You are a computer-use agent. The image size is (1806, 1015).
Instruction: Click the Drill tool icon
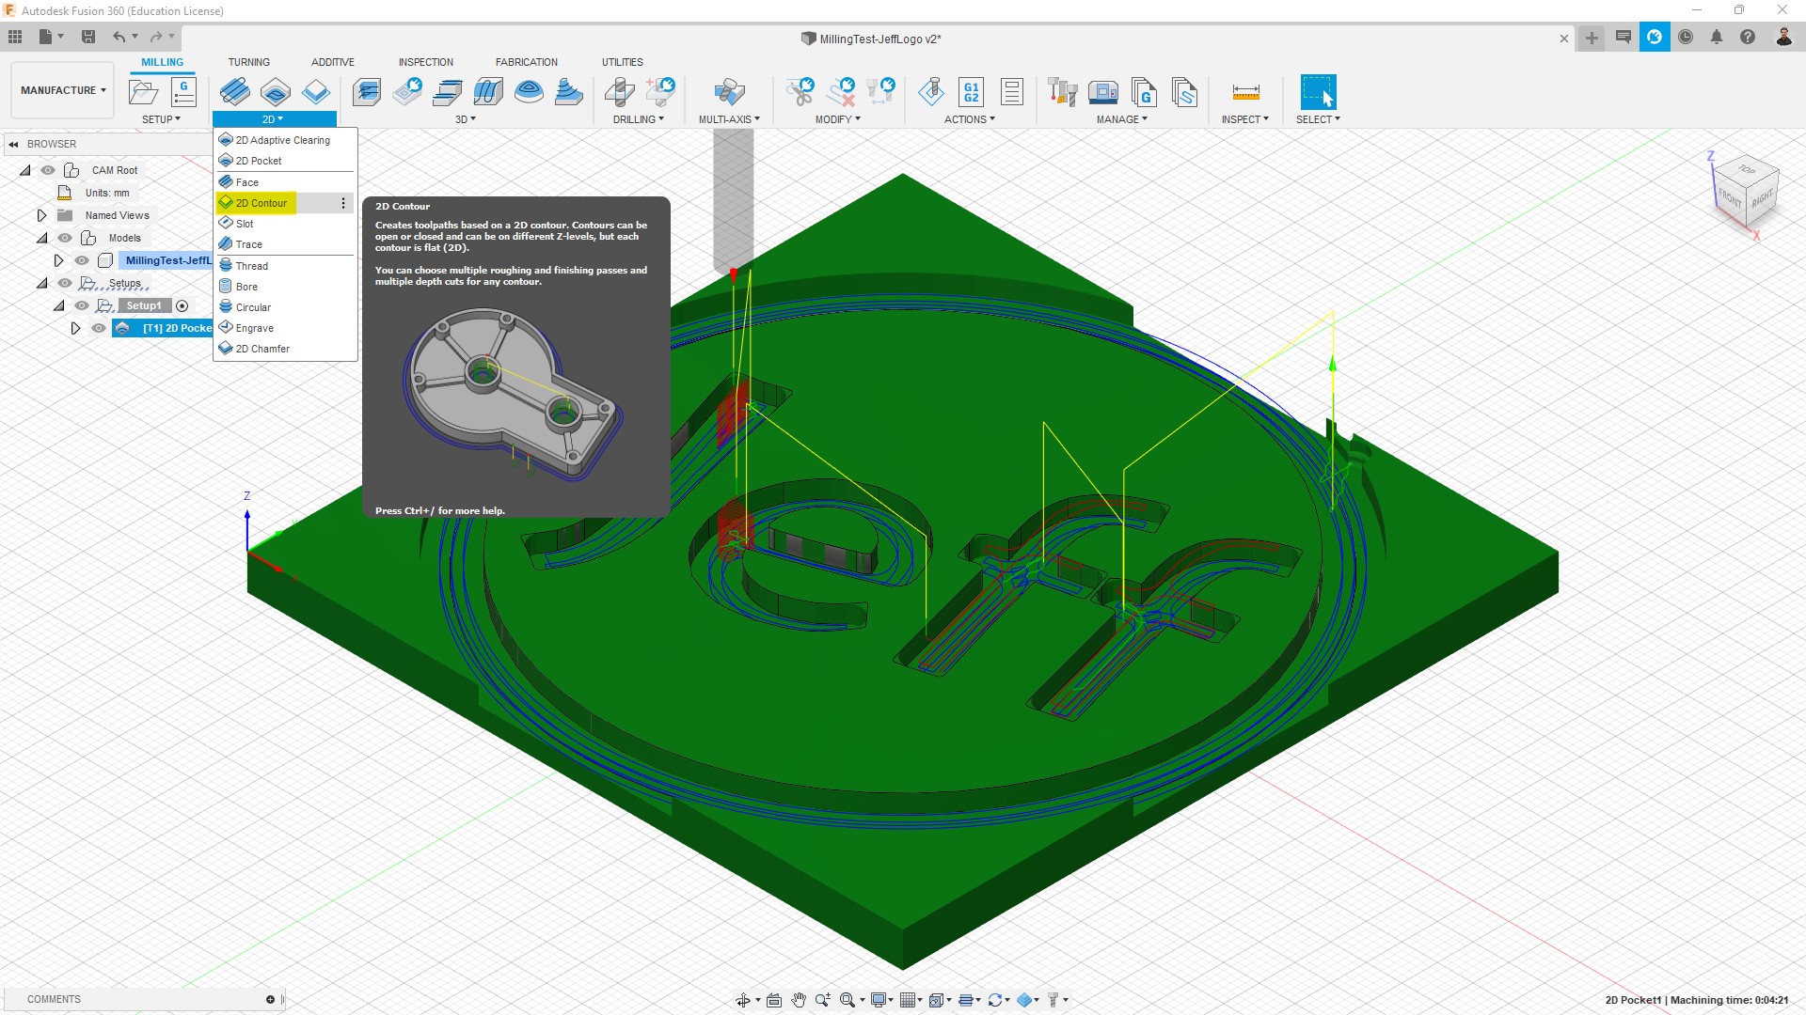pos(620,92)
